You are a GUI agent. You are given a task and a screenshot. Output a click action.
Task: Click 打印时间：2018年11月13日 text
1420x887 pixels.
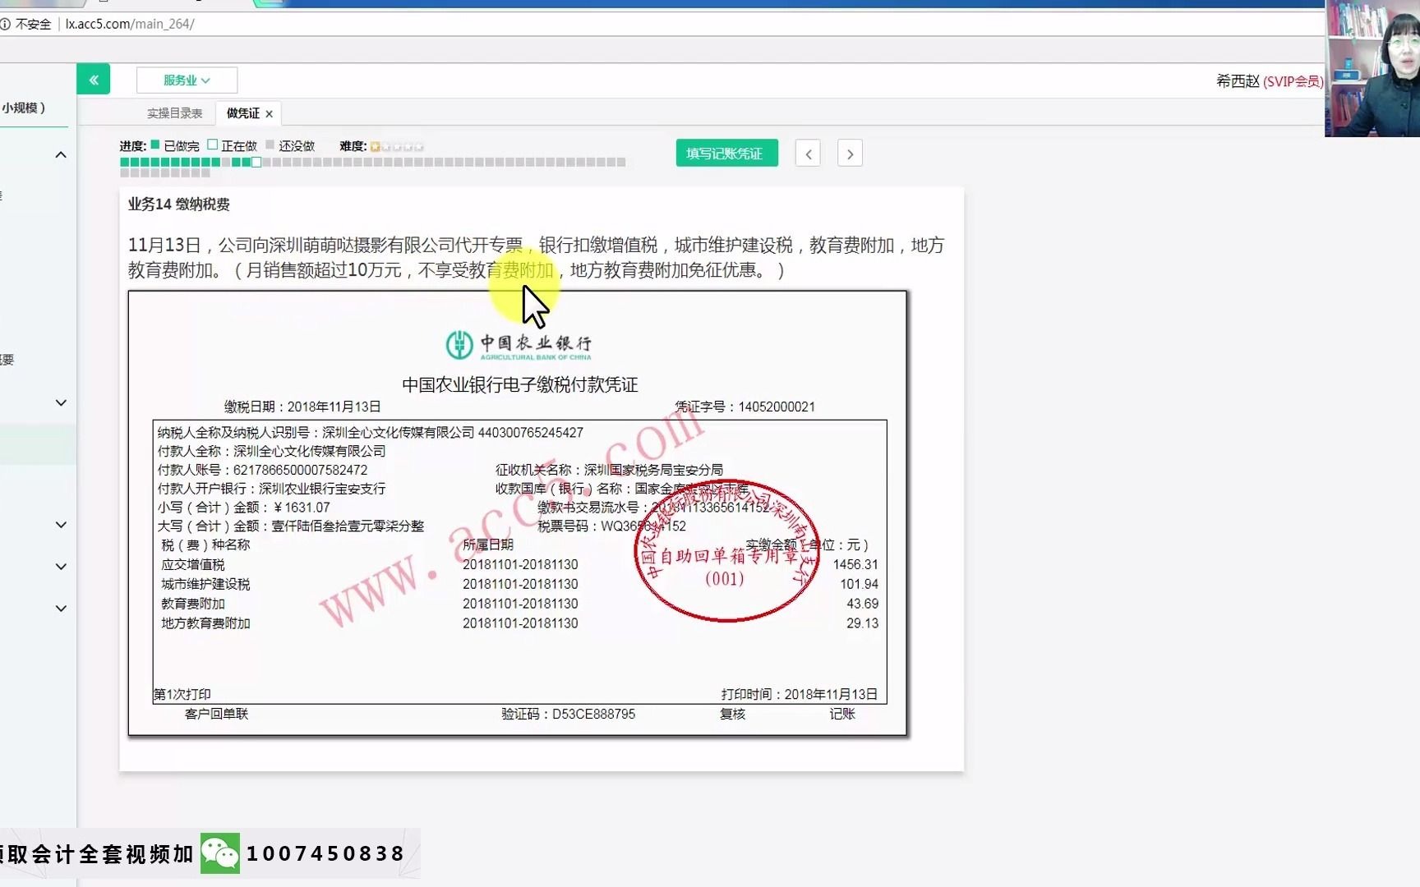coord(800,694)
